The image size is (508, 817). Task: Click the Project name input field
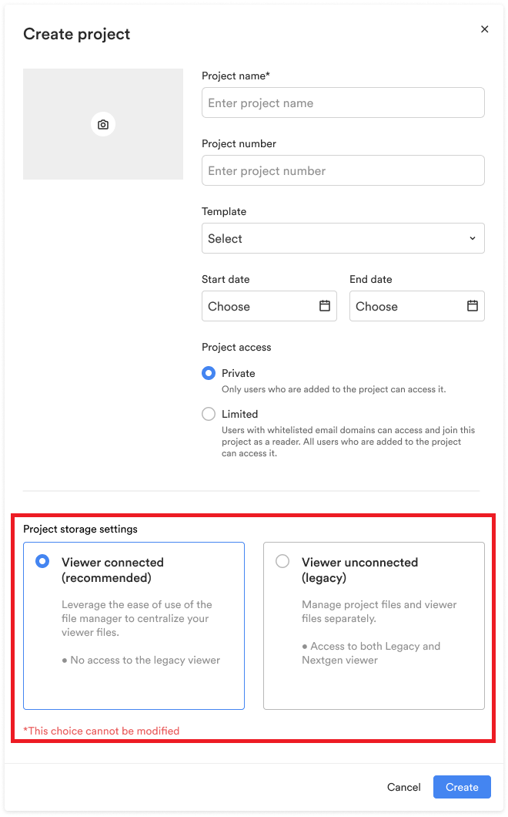point(343,103)
